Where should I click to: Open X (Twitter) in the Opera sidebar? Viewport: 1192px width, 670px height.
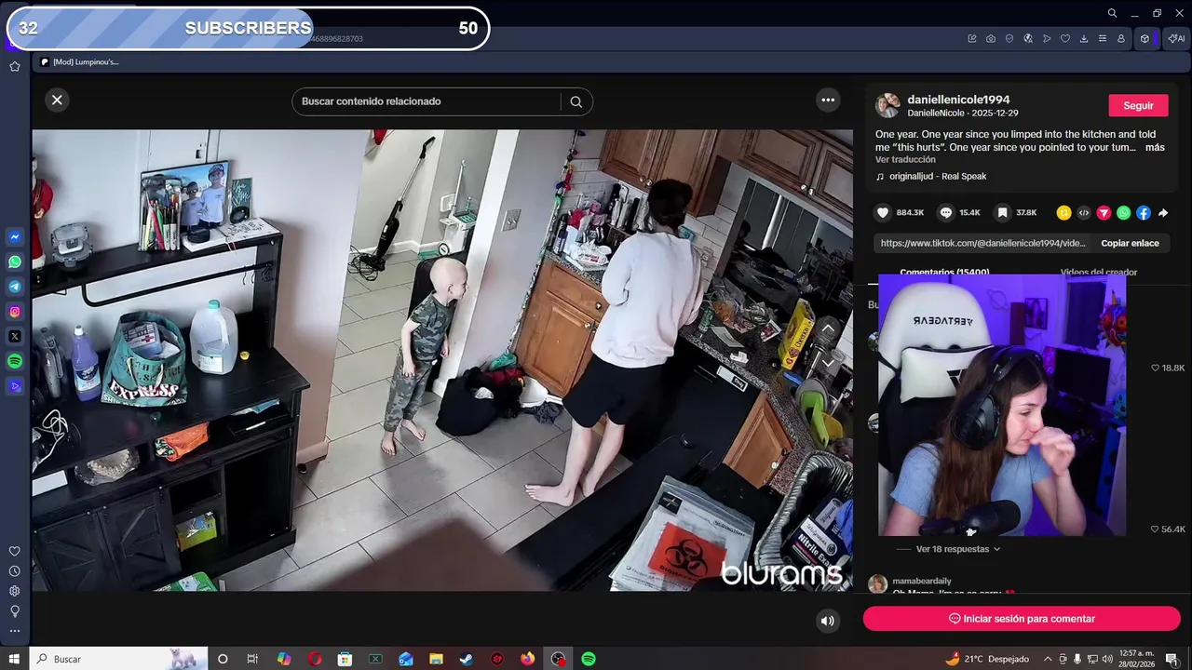pos(15,336)
